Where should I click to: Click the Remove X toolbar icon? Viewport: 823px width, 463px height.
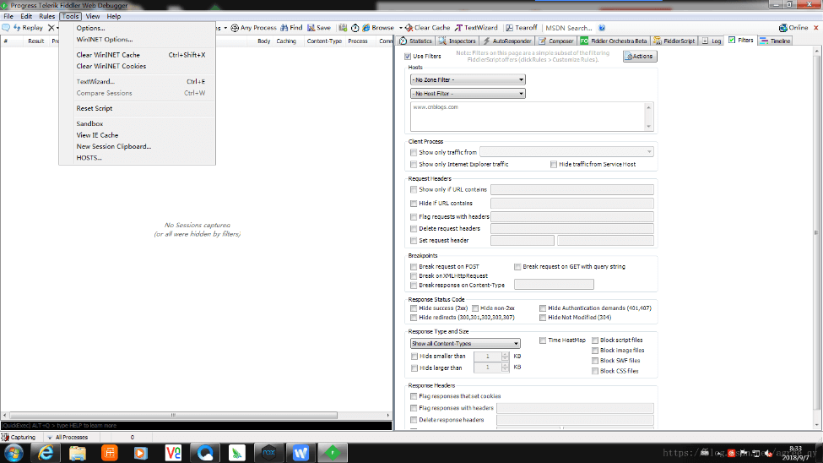51,28
